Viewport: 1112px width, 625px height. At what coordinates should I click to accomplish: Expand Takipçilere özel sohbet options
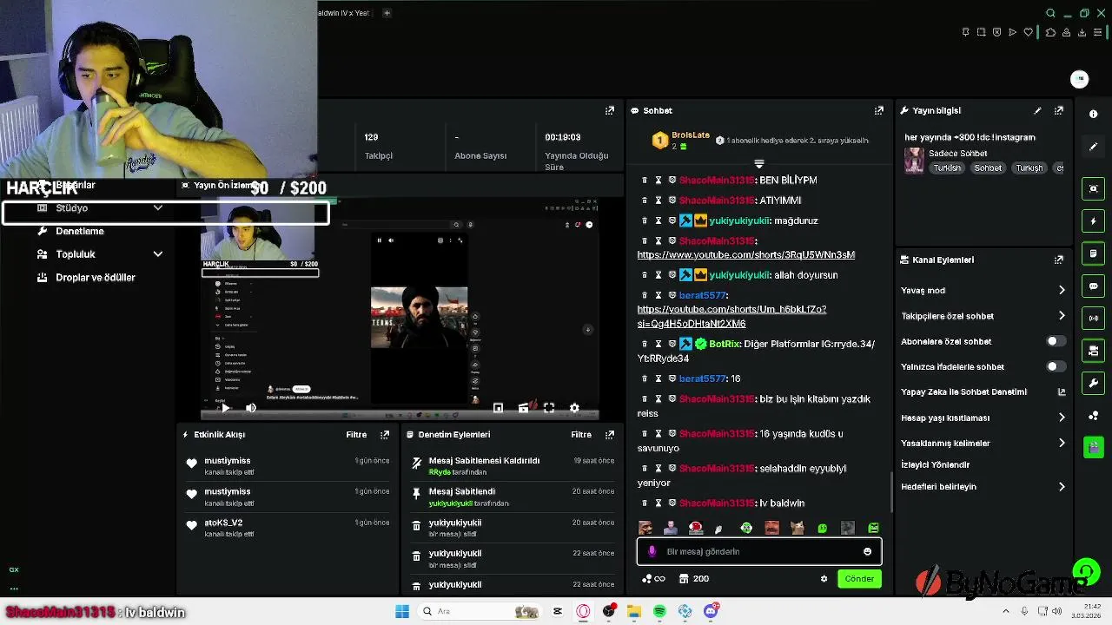1061,316
